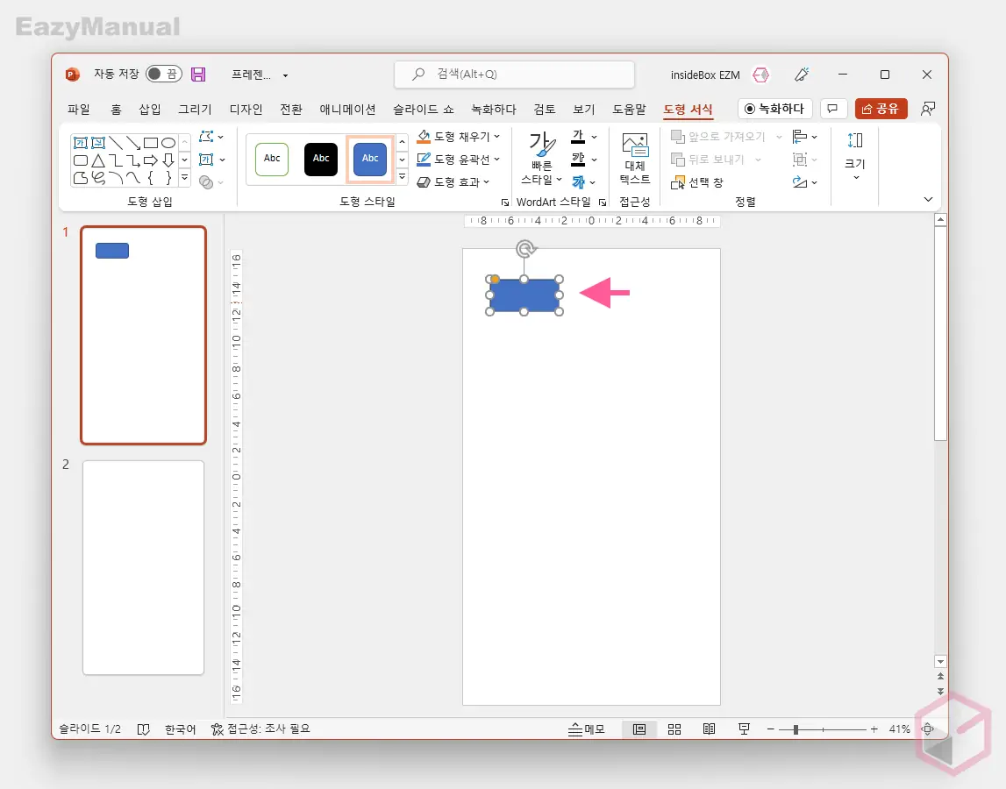Open the comments pane icon
Image resolution: width=1006 pixels, height=789 pixels.
[x=832, y=109]
